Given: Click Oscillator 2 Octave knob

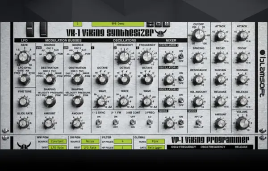Looking at the screenshot, I should (x=125, y=79).
